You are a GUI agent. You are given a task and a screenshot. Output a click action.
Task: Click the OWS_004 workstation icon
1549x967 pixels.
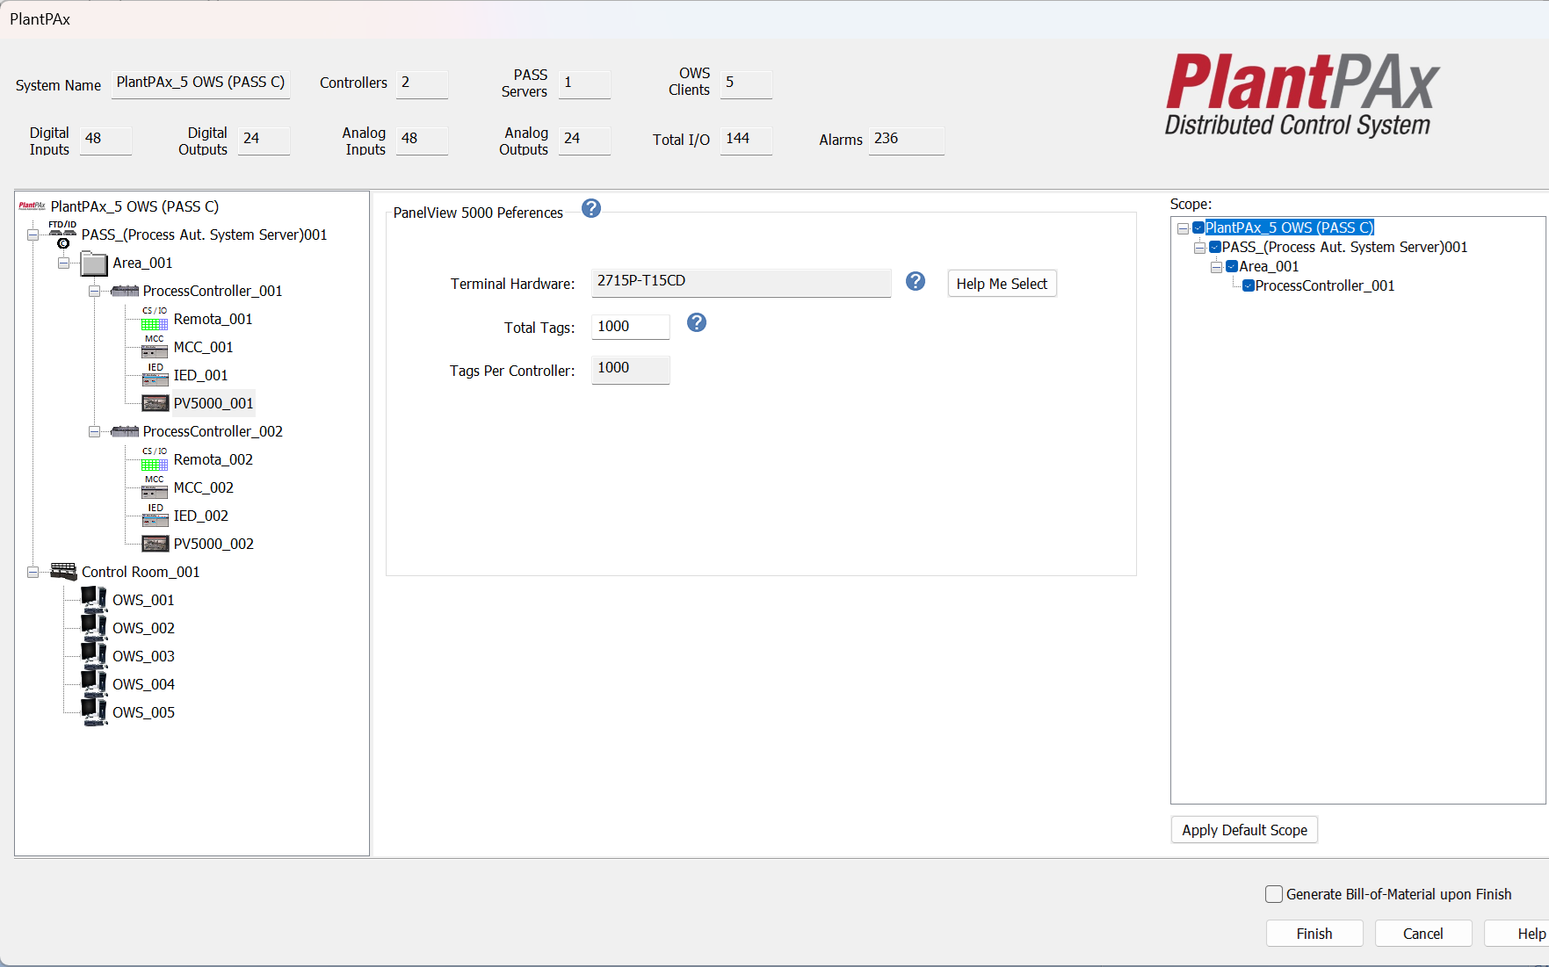point(94,684)
